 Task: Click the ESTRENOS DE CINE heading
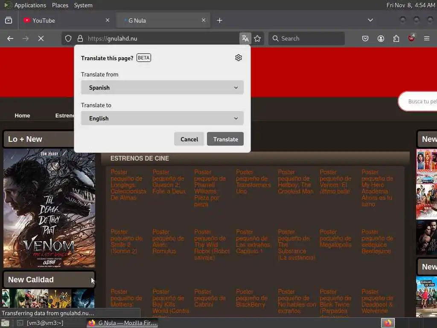140,158
